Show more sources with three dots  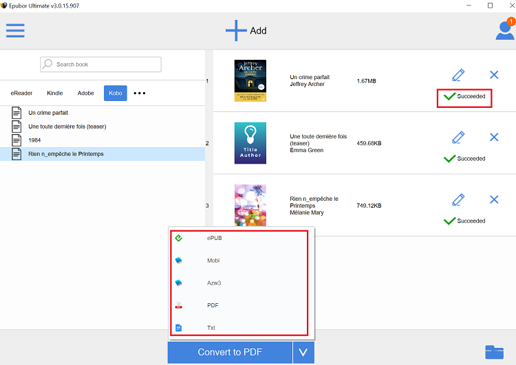click(140, 93)
